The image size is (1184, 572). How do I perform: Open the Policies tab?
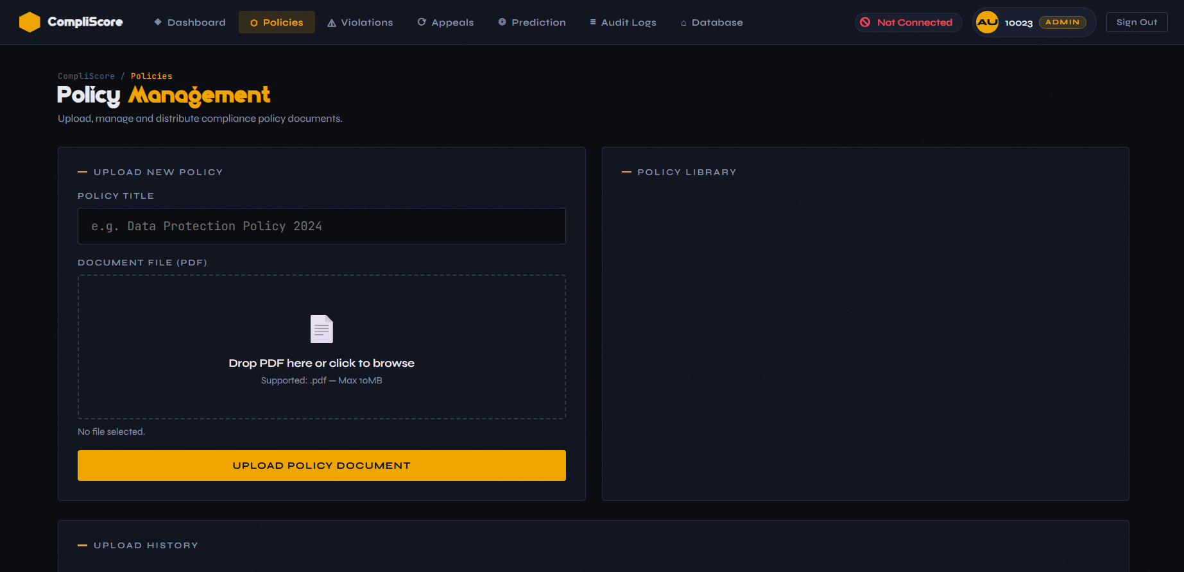pos(277,22)
